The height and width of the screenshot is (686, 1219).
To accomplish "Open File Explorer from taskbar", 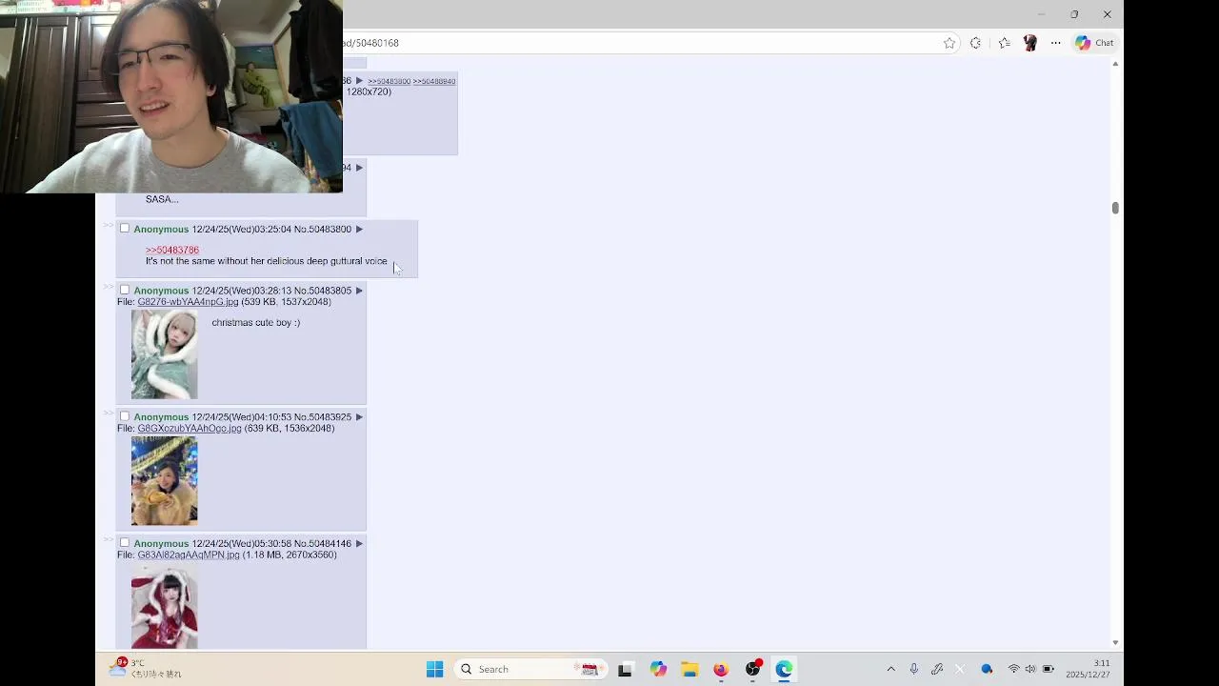I will tap(689, 669).
